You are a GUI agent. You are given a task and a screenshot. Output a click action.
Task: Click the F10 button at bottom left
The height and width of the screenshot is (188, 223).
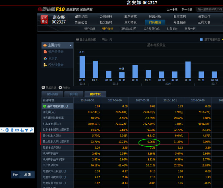click(15, 175)
